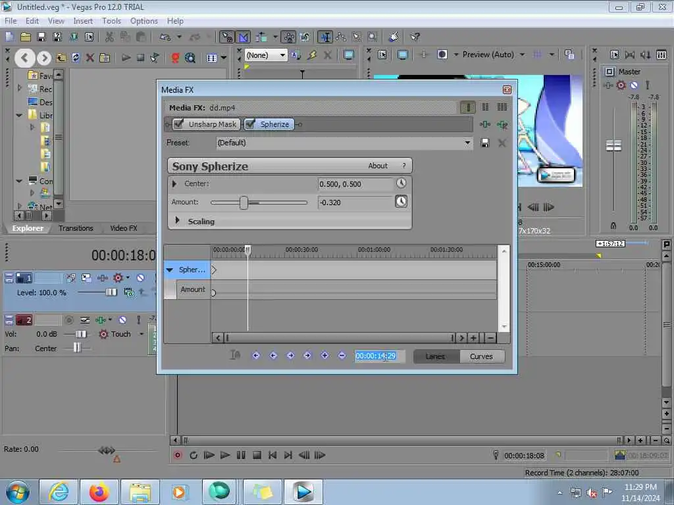Switch keyframe view to Curves
This screenshot has width=674, height=505.
point(481,356)
